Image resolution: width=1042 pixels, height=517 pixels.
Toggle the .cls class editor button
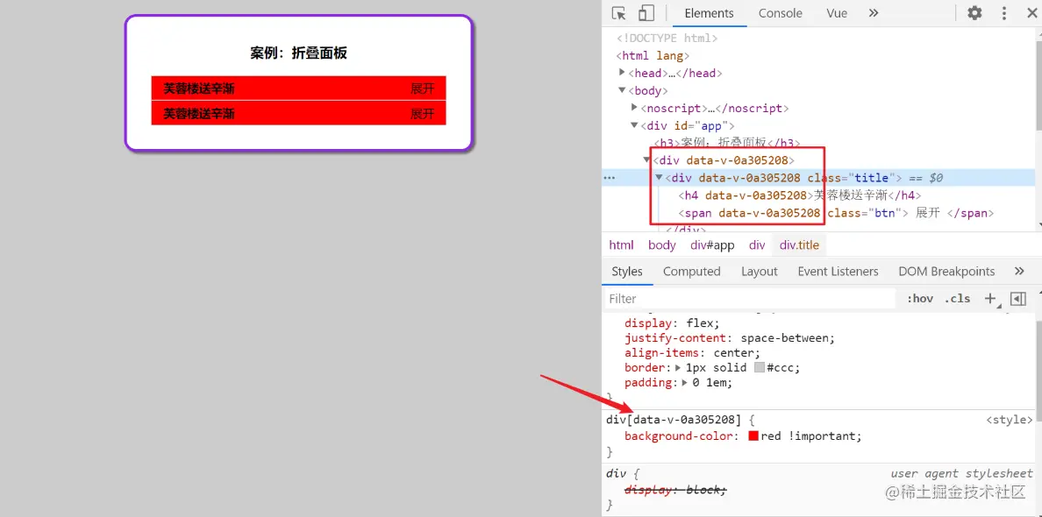pyautogui.click(x=958, y=299)
